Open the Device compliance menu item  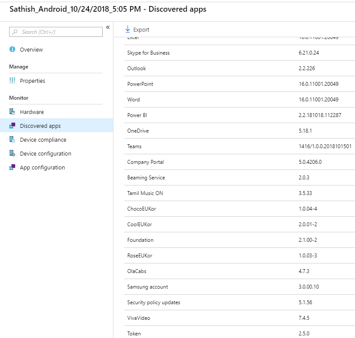coord(43,140)
